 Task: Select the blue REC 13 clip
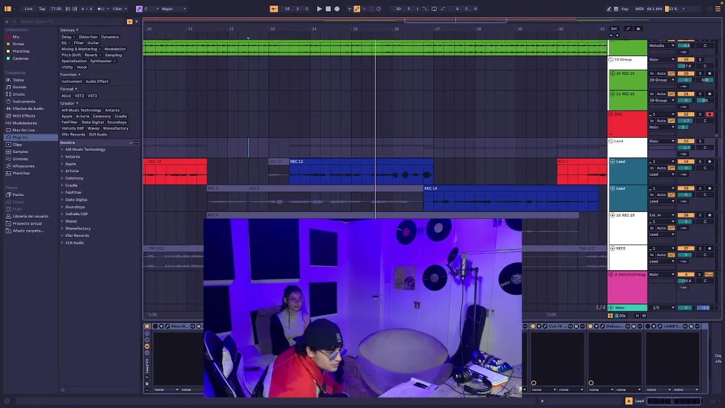tap(361, 172)
